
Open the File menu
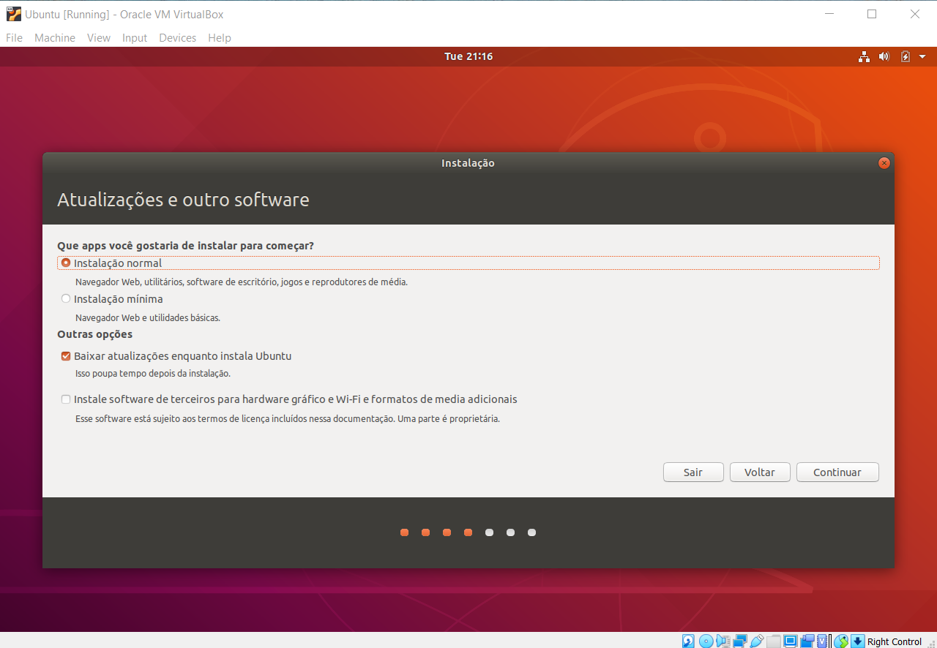pyautogui.click(x=14, y=38)
